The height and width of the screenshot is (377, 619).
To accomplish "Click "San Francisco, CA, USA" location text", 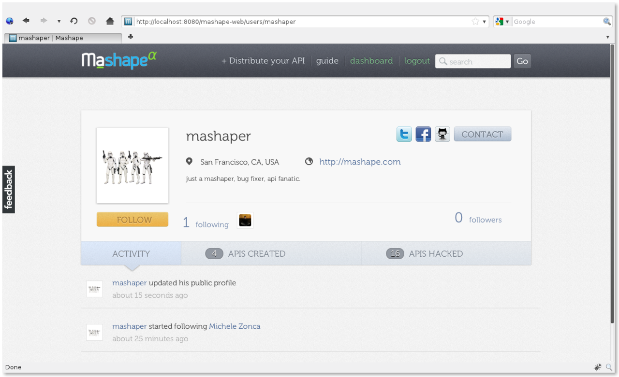I will coord(239,162).
